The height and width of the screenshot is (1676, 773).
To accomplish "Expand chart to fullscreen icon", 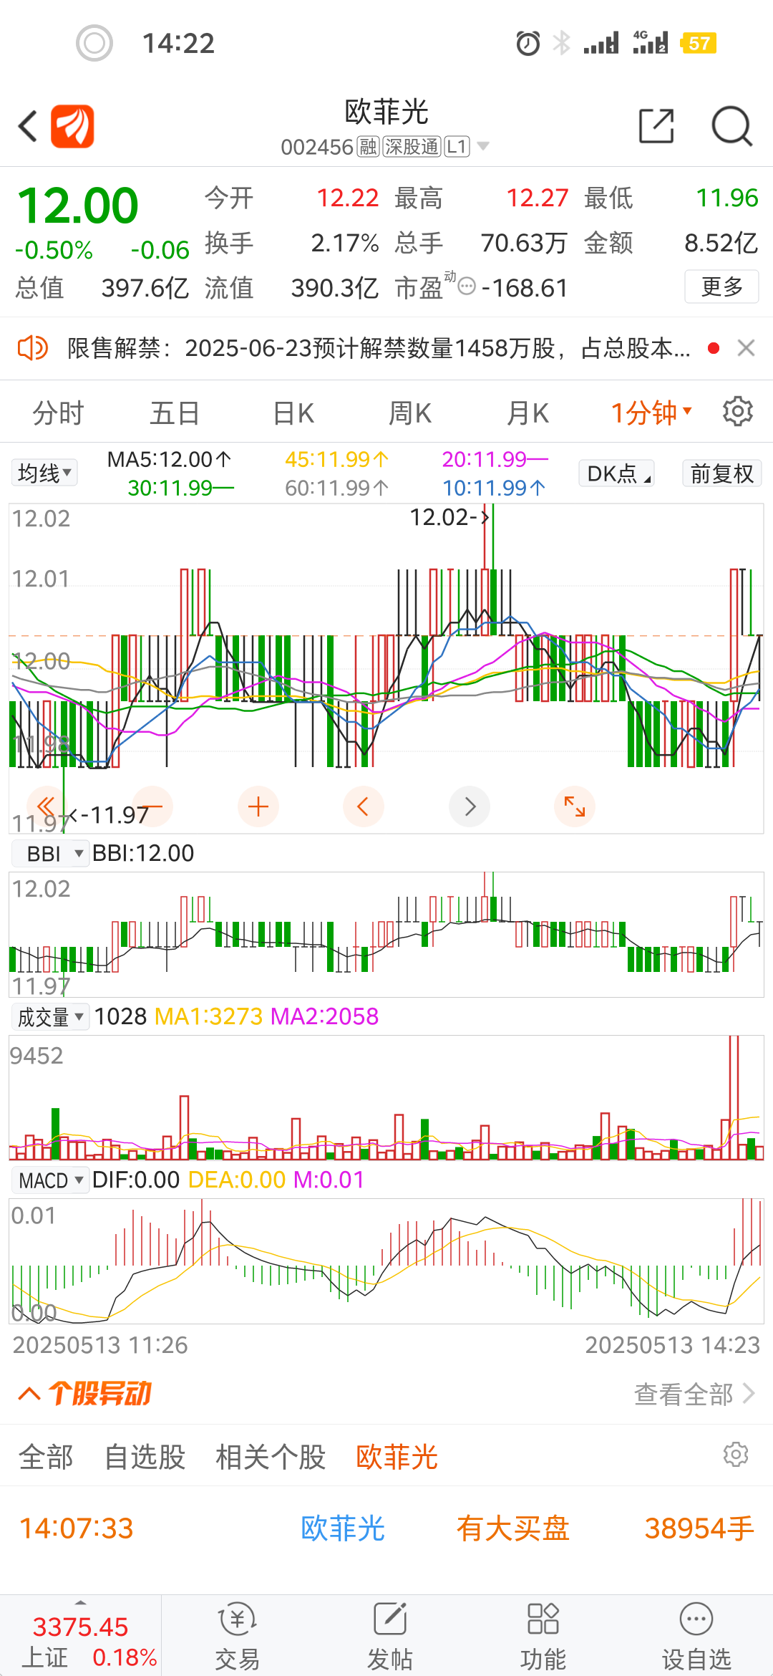I will point(575,806).
